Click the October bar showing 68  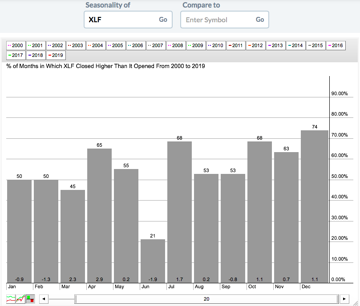point(259,212)
